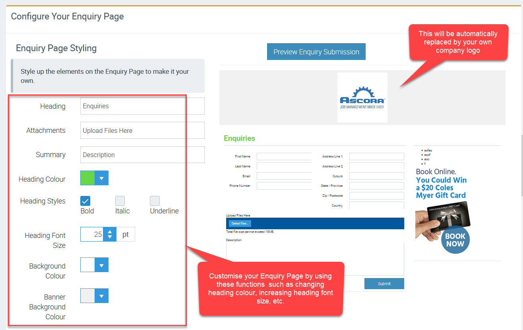Click the Summary field containing Description

click(142, 155)
